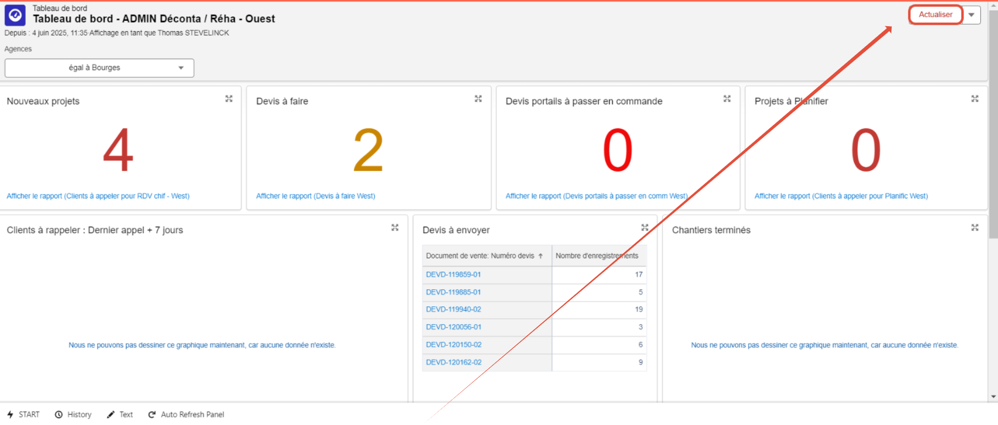
Task: Expand the Chantiers terminés widget
Action: 975,228
